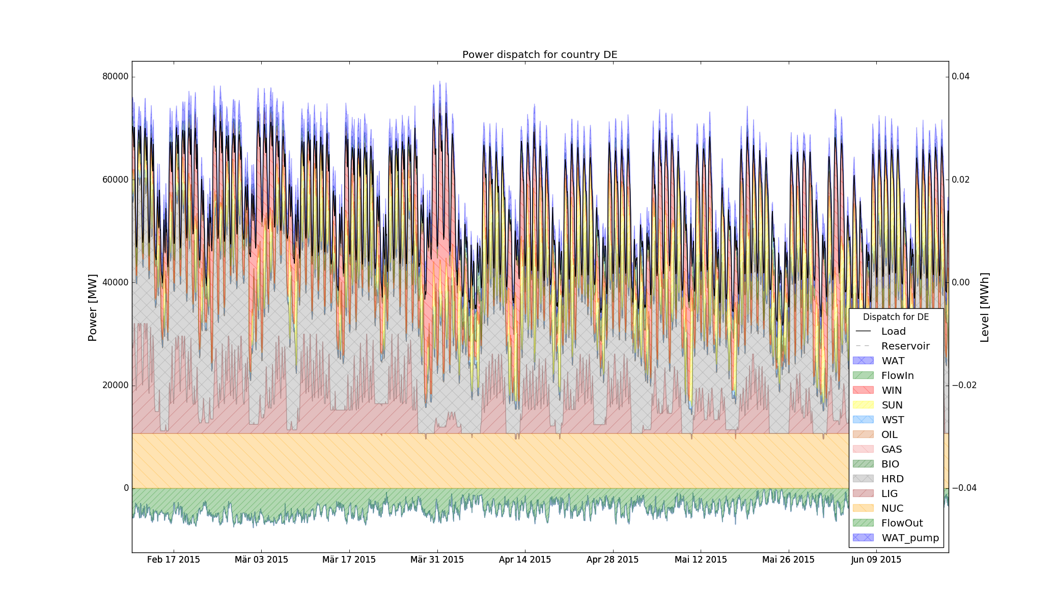Click the 40000 power axis tick label
The height and width of the screenshot is (614, 1054).
tap(116, 282)
